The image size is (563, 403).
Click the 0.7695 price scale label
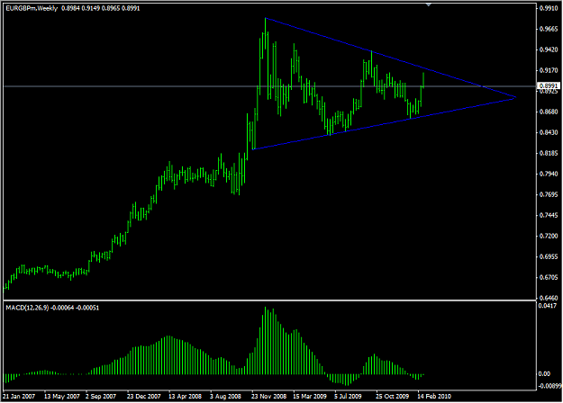coord(549,194)
